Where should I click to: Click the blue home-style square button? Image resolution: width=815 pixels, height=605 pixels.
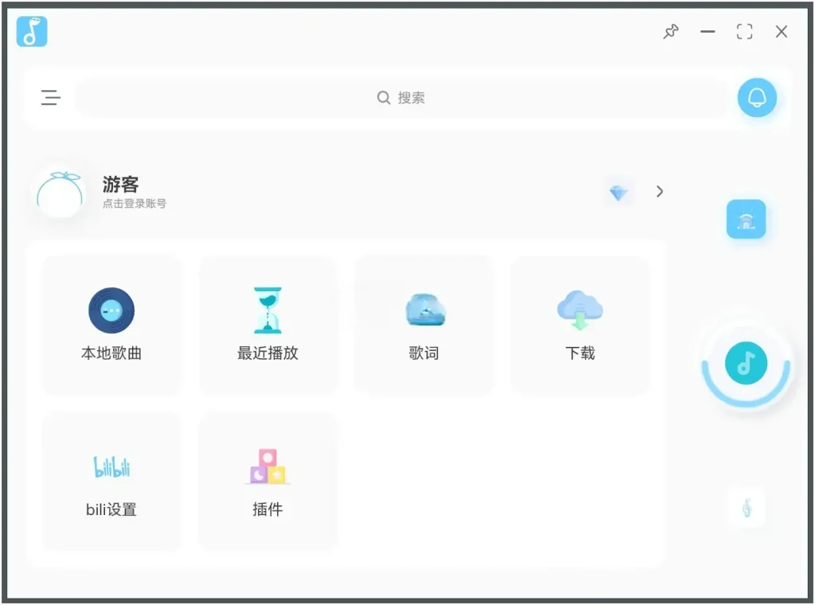click(746, 220)
